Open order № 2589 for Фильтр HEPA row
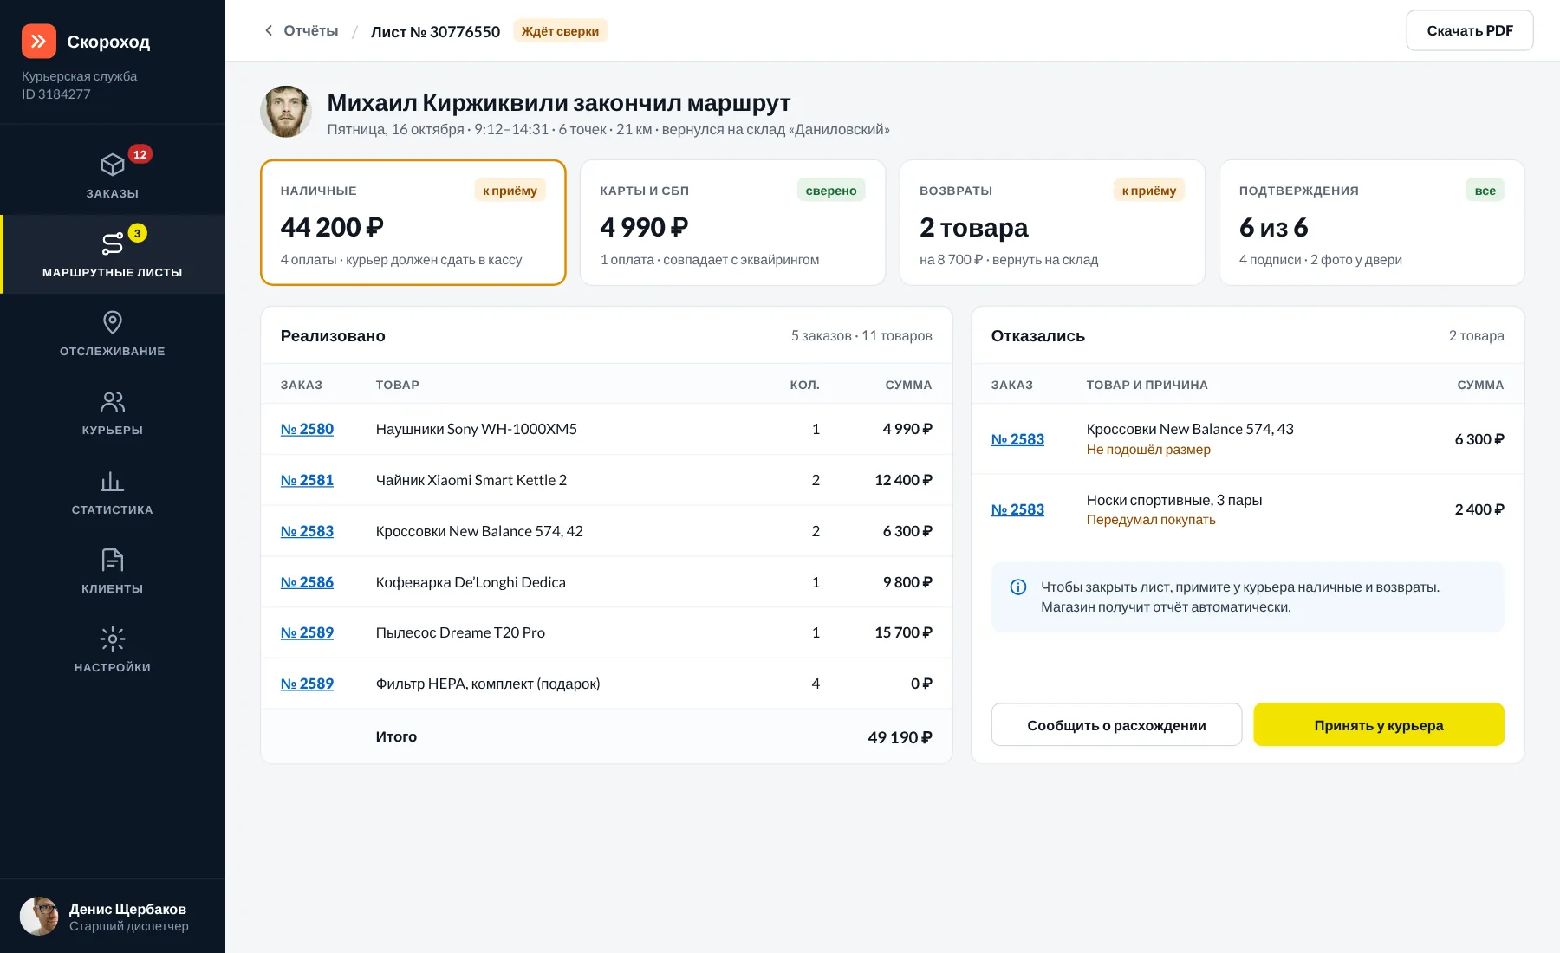Image resolution: width=1560 pixels, height=953 pixels. (x=307, y=684)
